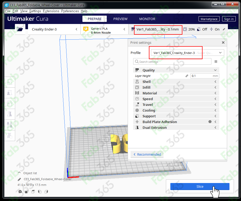Open the View menu
The width and height of the screenshot is (241, 201).
24,11
